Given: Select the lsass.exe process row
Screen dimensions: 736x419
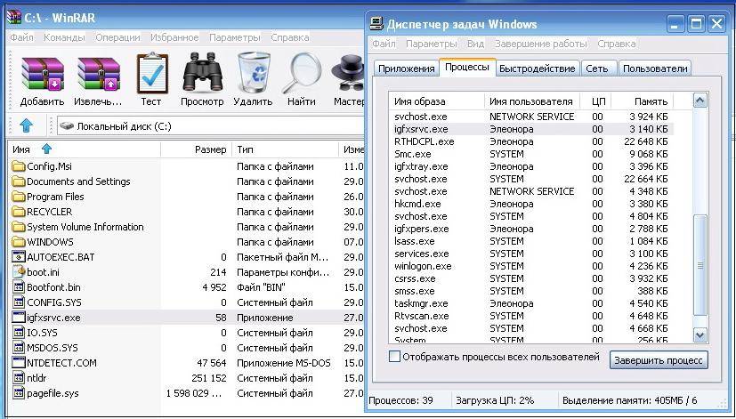Looking at the screenshot, I should coord(531,241).
